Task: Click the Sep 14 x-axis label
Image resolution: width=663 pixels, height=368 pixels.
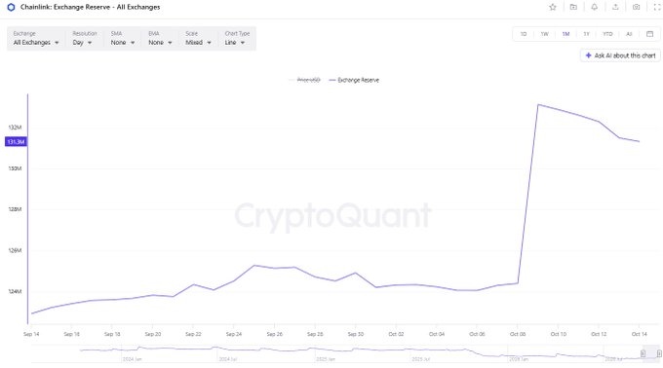Action: [31, 334]
